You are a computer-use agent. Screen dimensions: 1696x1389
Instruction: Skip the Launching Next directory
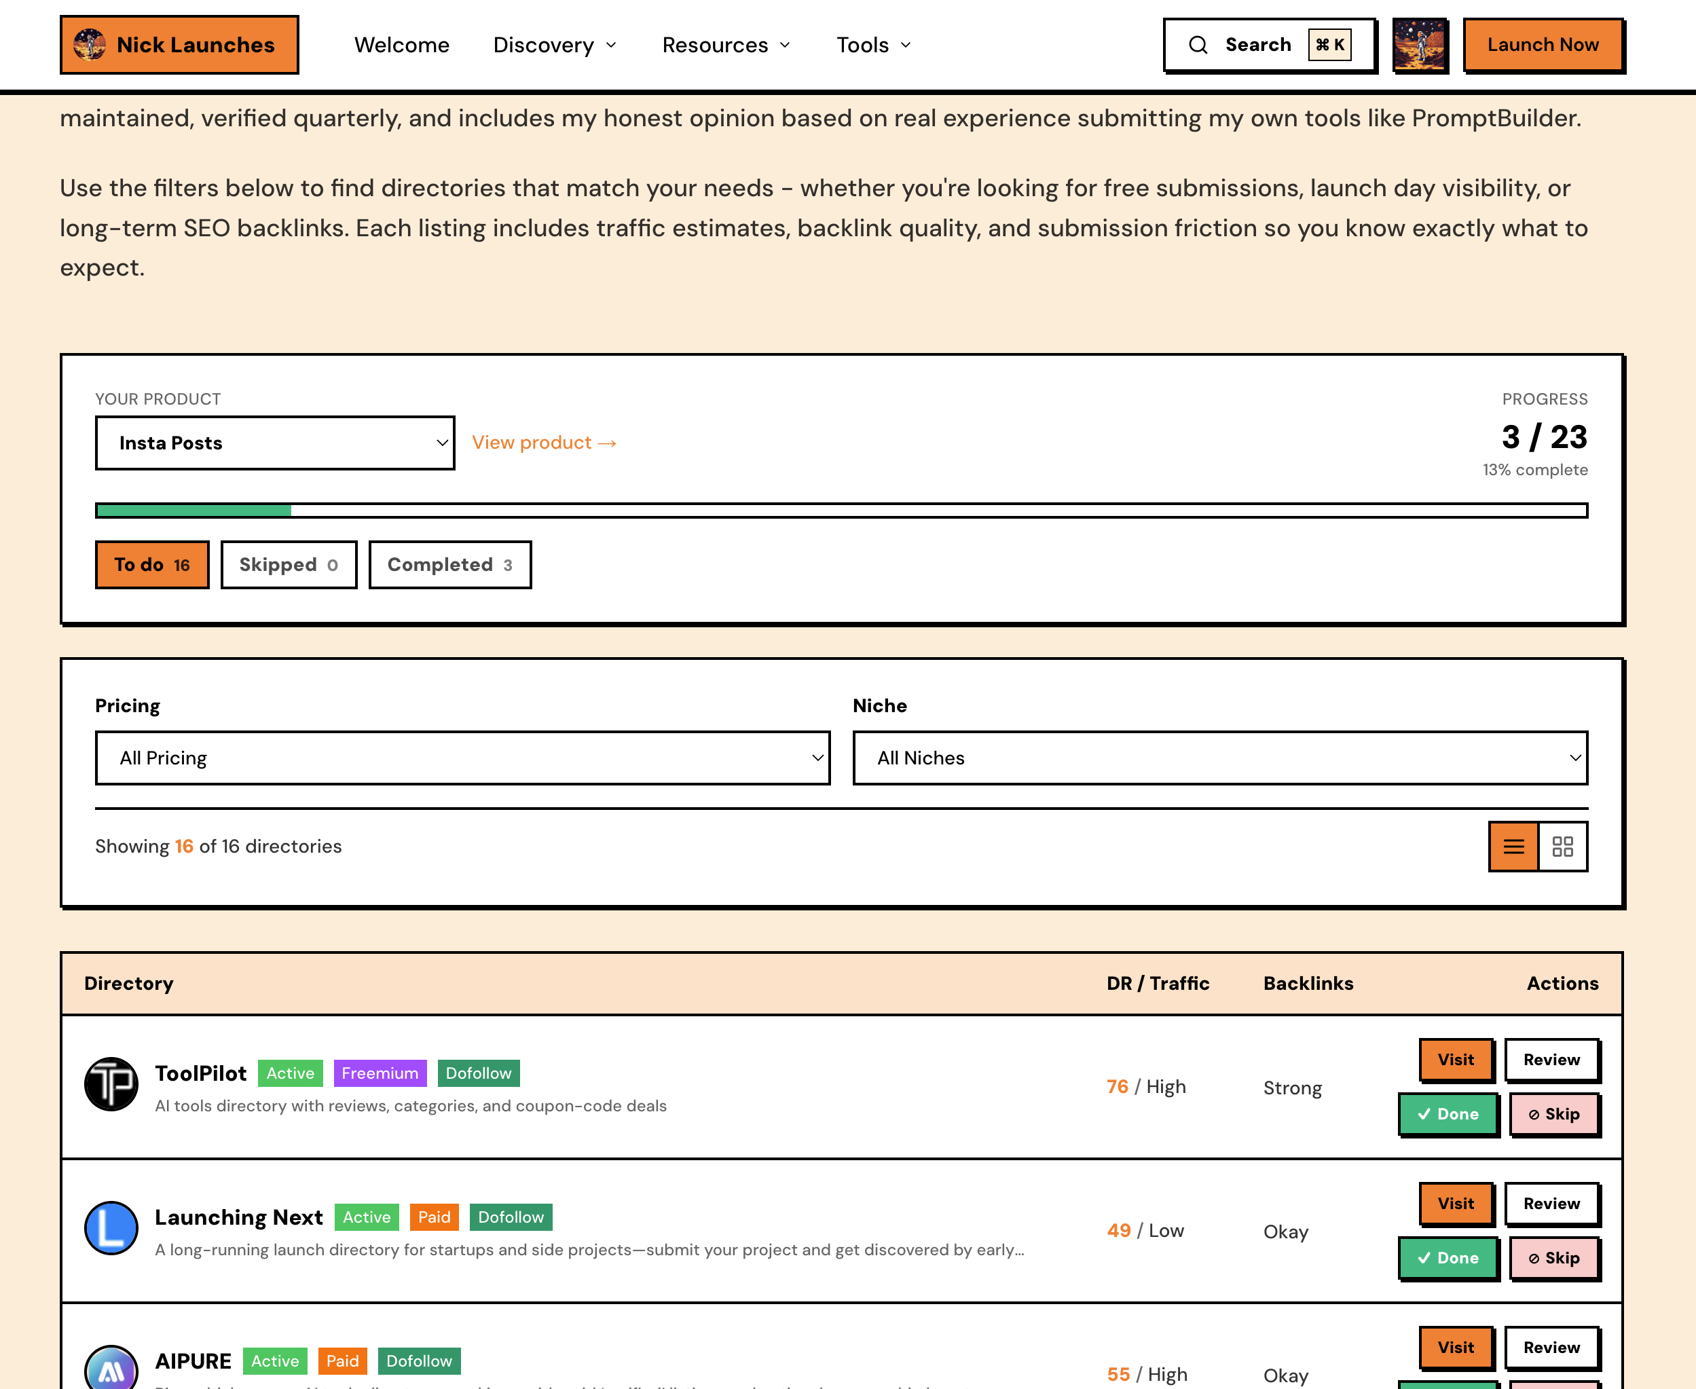1553,1258
